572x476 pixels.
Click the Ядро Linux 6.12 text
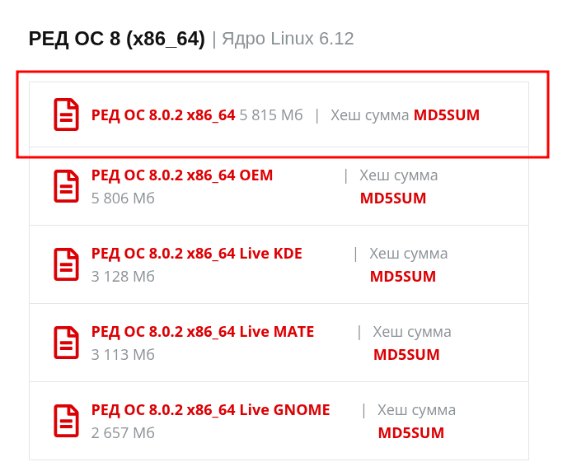coord(288,39)
